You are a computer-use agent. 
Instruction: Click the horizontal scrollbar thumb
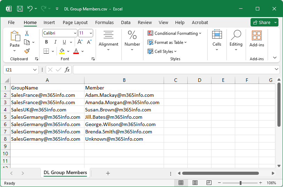pos(221,173)
